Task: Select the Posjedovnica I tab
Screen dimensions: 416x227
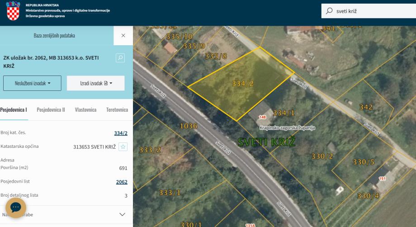Action: tap(14, 110)
